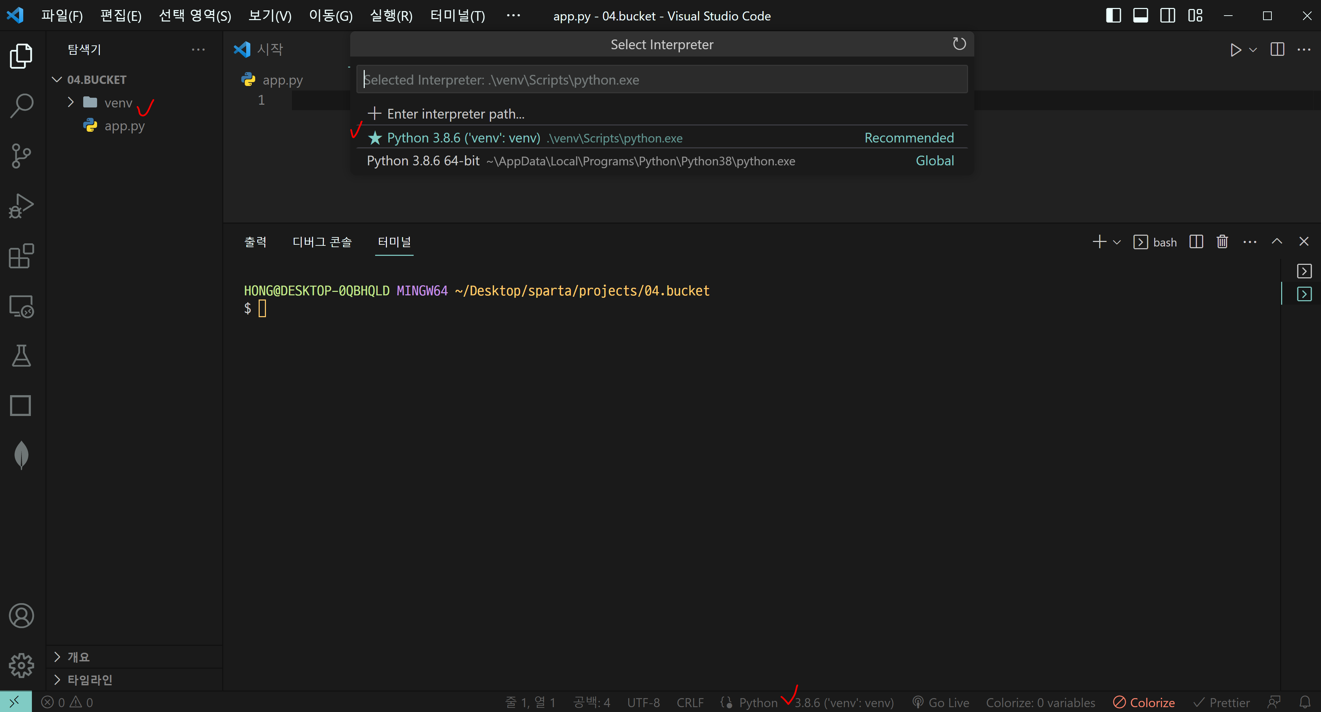Open the terminal launch profile dropdown
Screen dimensions: 1321x712
pos(1116,242)
